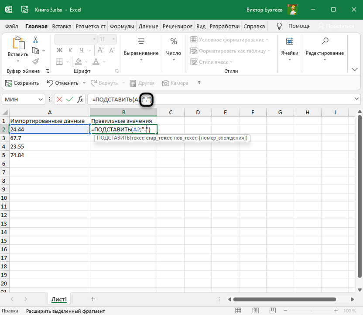The width and height of the screenshot is (363, 315).
Task: Open Insert Function fx dialog
Action: pyautogui.click(x=80, y=99)
